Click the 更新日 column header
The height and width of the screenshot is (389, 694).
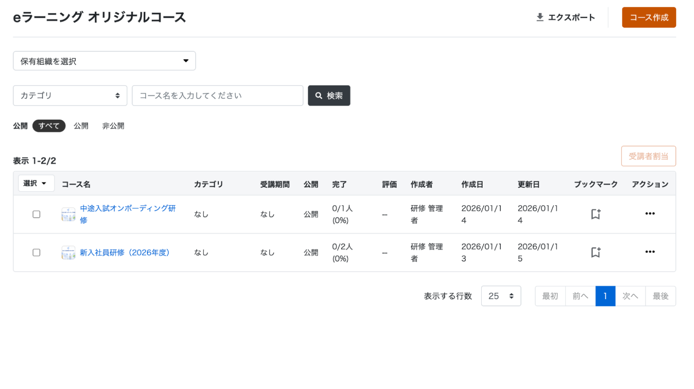coord(528,184)
